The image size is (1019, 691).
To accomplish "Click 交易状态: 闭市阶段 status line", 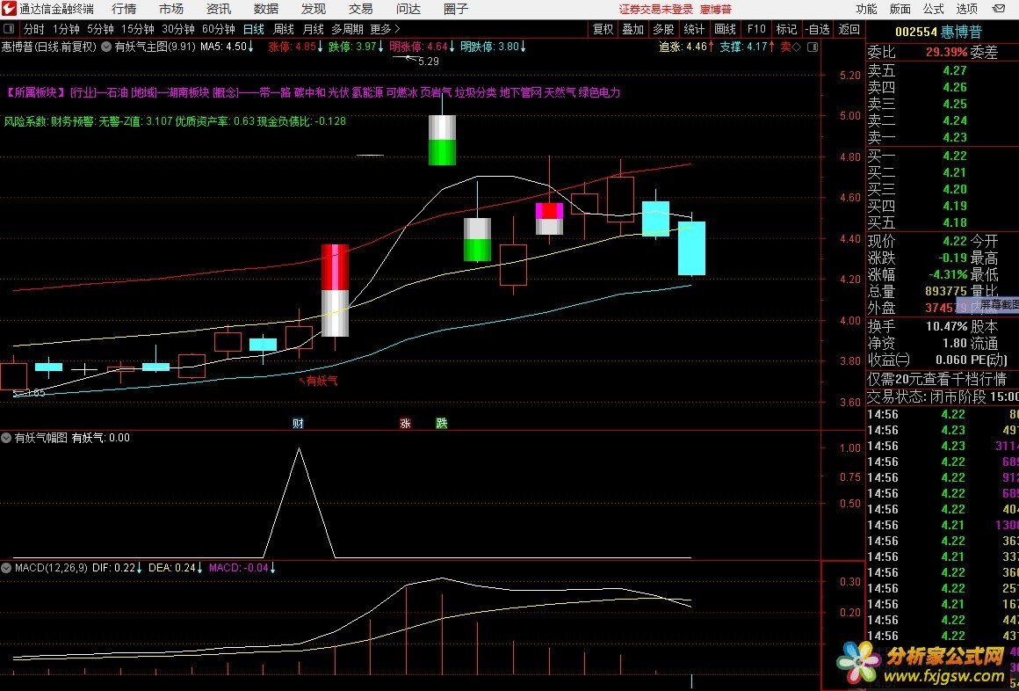I will (943, 396).
